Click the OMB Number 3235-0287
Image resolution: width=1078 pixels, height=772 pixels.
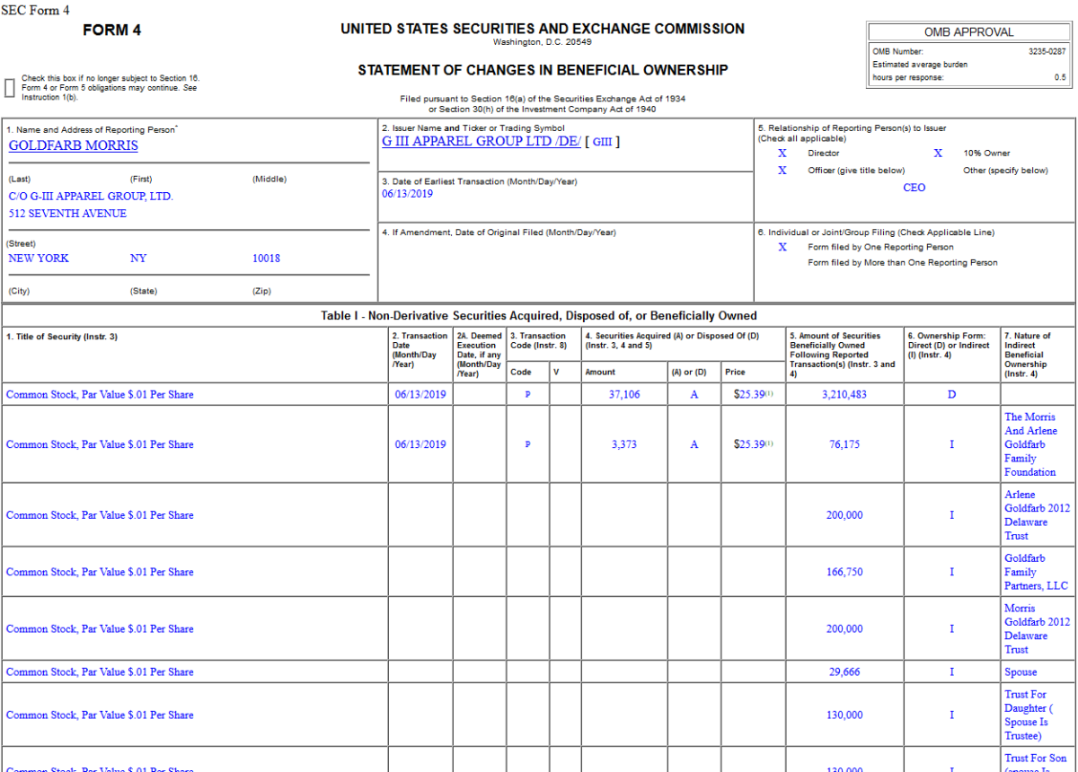[x=1047, y=52]
